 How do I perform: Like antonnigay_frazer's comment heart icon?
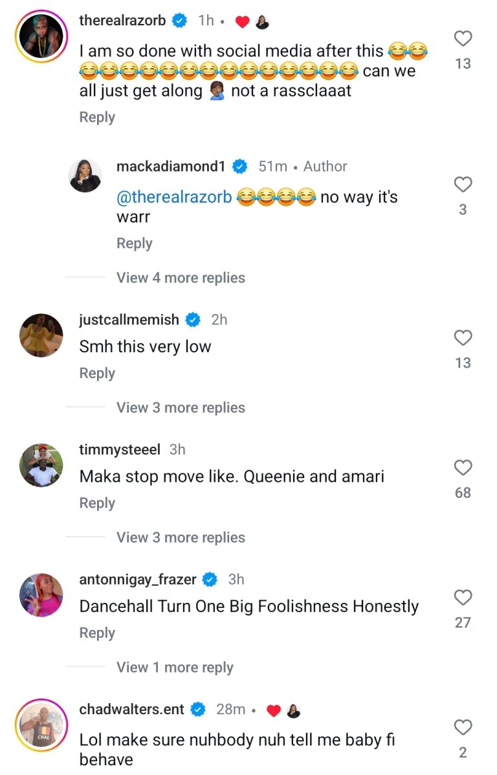462,597
